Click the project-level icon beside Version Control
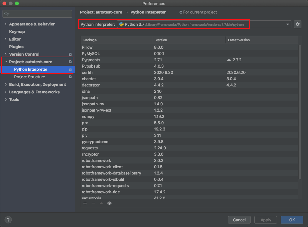 tap(70, 54)
